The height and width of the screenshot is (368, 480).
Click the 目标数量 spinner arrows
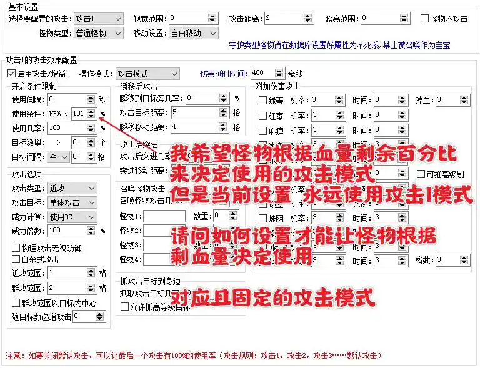click(91, 142)
